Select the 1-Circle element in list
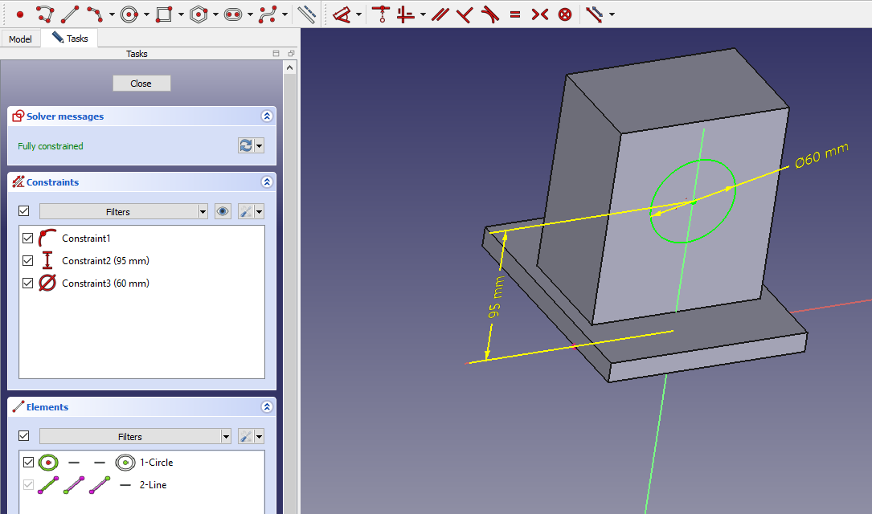872x514 pixels. tap(156, 463)
